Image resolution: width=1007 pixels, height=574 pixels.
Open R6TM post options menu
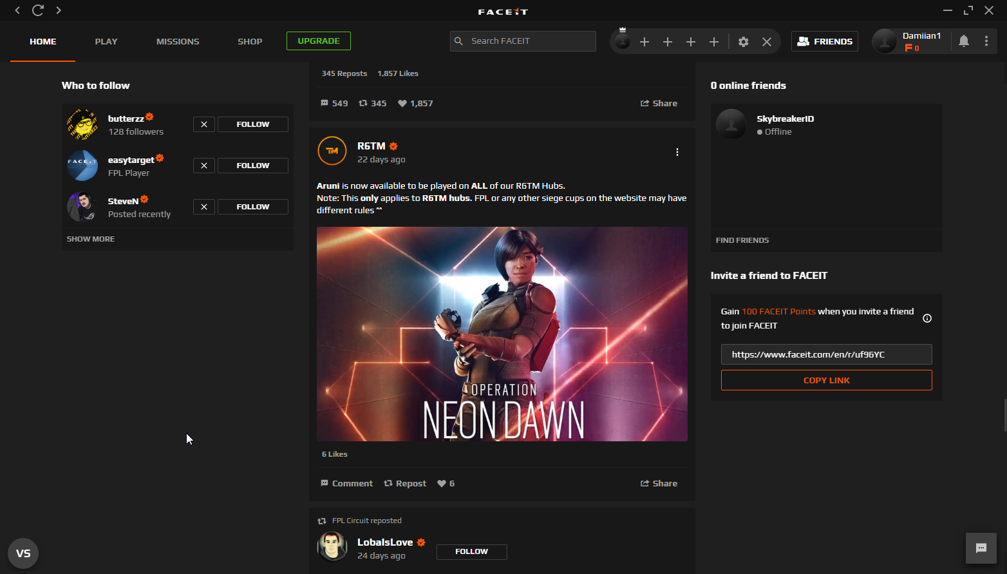677,152
